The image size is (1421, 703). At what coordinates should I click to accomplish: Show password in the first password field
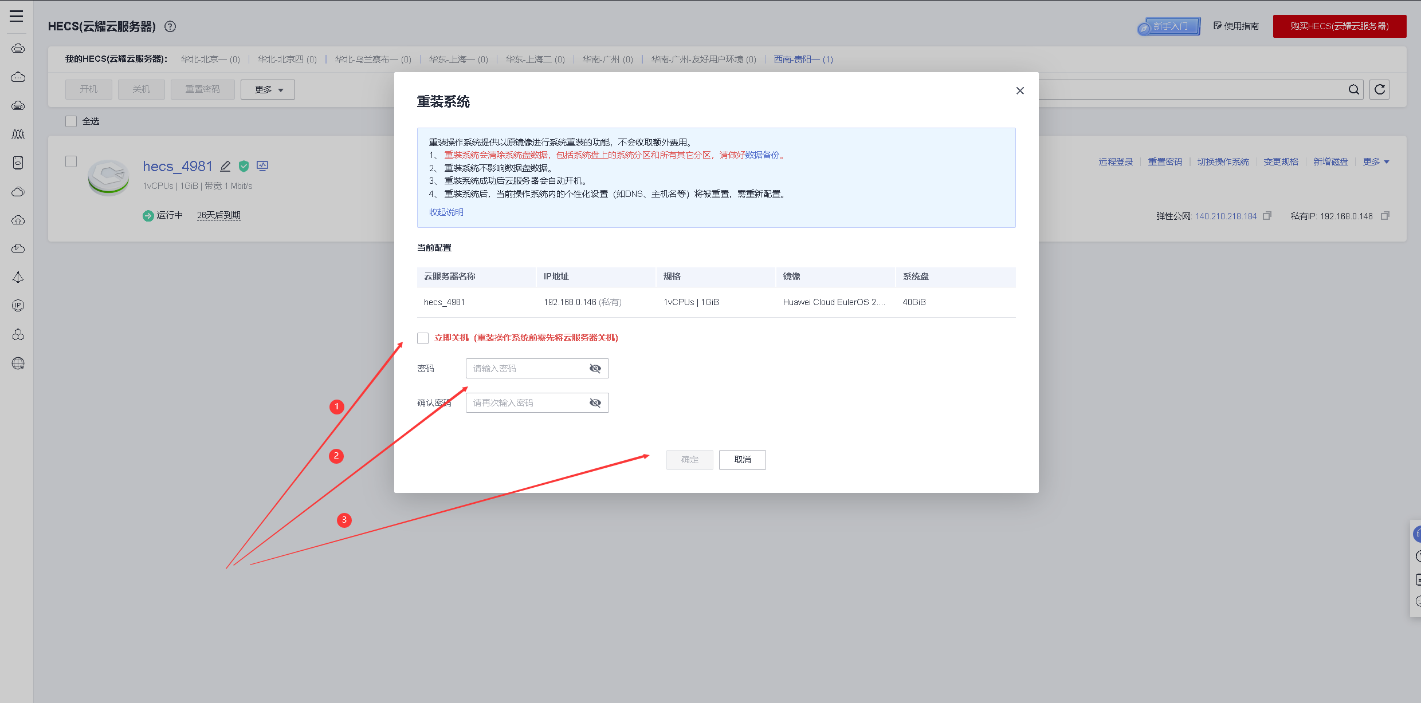(595, 369)
